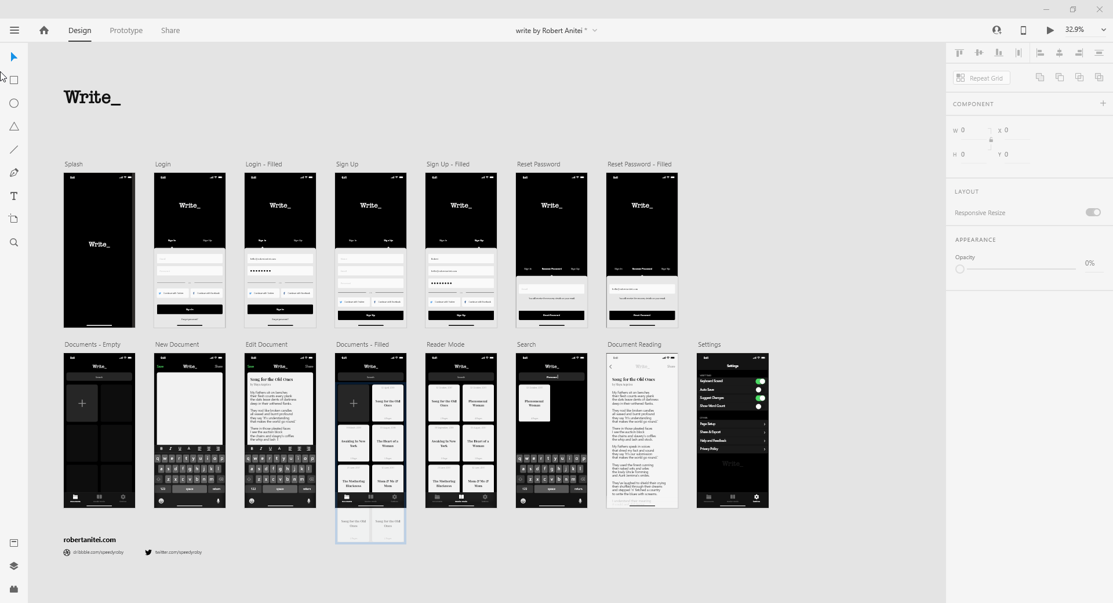Select the Rectangle tool

pos(14,80)
